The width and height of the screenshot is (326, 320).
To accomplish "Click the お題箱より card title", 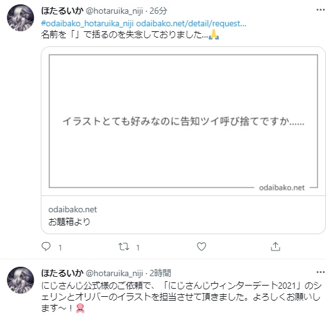I will pyautogui.click(x=69, y=222).
